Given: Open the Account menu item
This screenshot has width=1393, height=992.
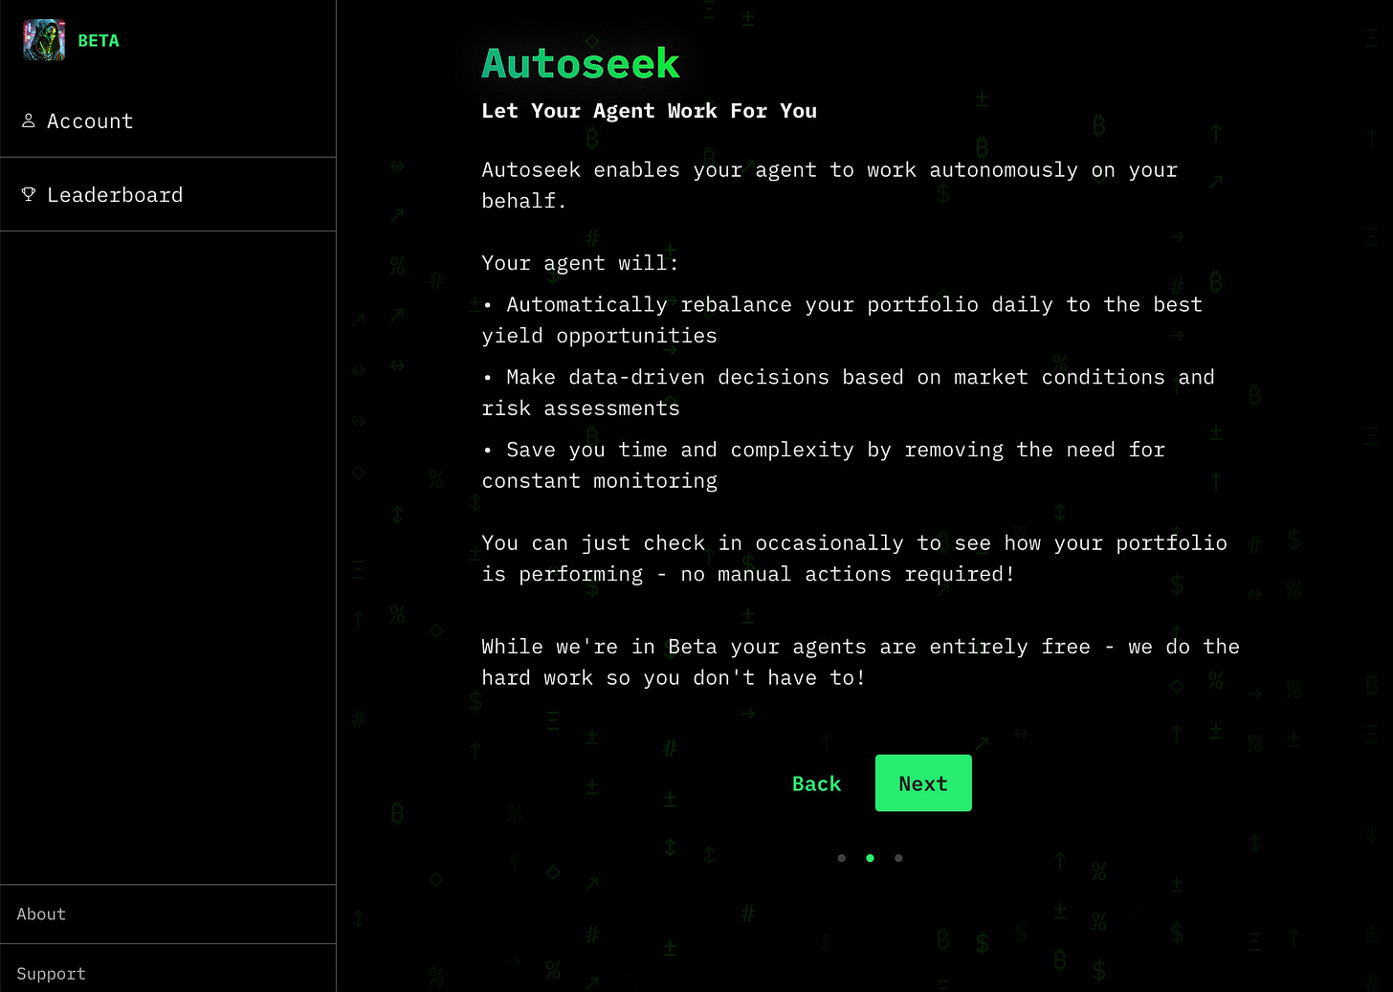Looking at the screenshot, I should pos(167,121).
